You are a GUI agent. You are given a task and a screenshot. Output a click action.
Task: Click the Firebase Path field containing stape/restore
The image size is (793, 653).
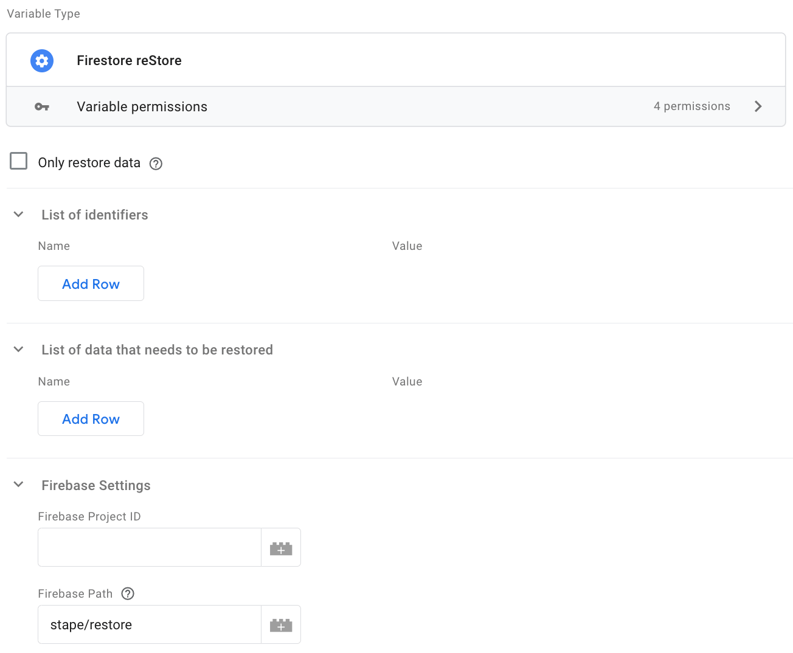pyautogui.click(x=150, y=624)
